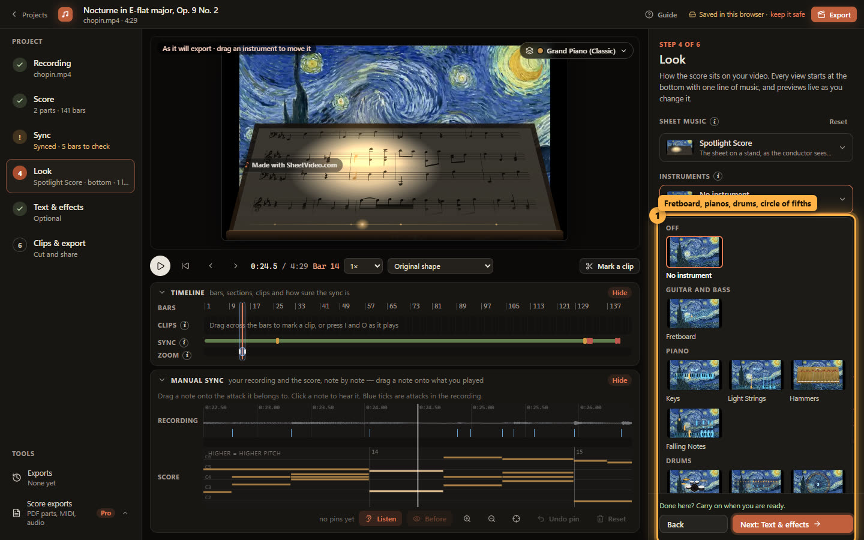Screen dimensions: 864x540
Task: Reset the sheet music look
Action: (838, 122)
